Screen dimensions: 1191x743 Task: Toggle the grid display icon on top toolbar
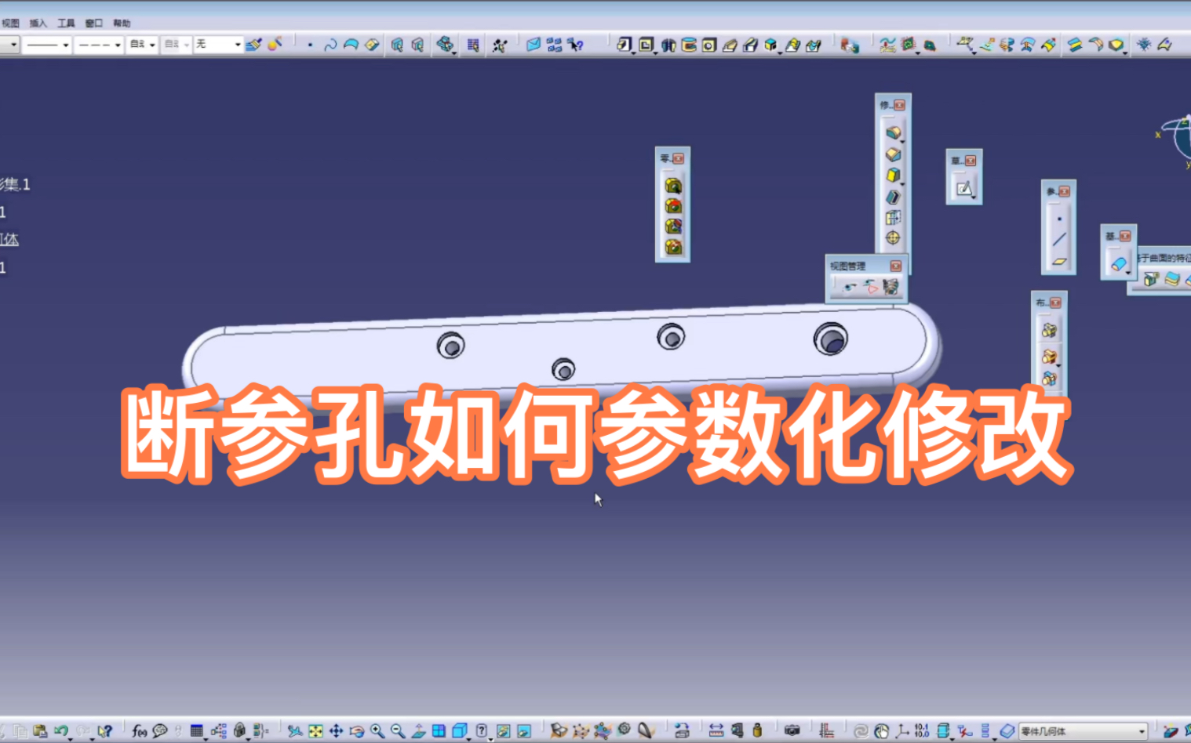pyautogui.click(x=472, y=44)
